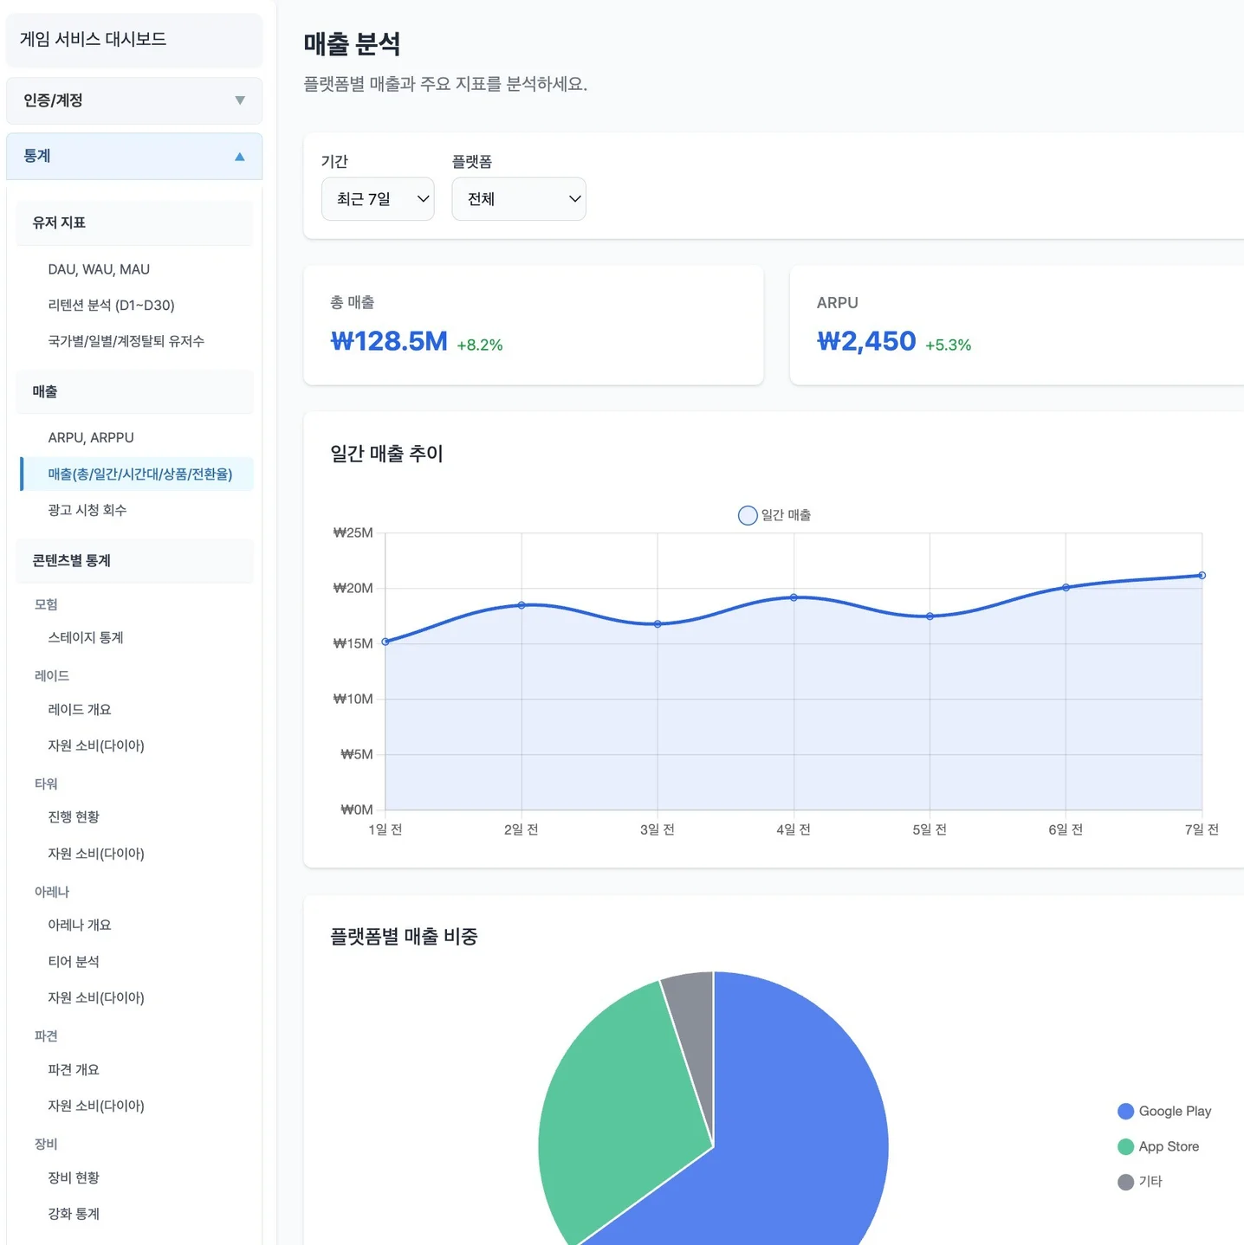Click the ₩20M axis label

click(353, 588)
